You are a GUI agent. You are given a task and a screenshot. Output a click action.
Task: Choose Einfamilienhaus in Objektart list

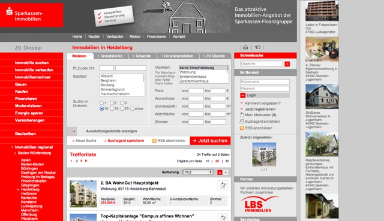193,77
